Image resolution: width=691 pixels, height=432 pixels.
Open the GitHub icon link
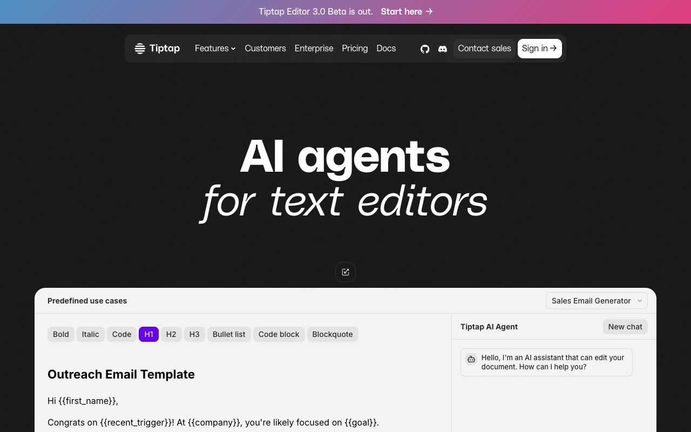point(425,49)
